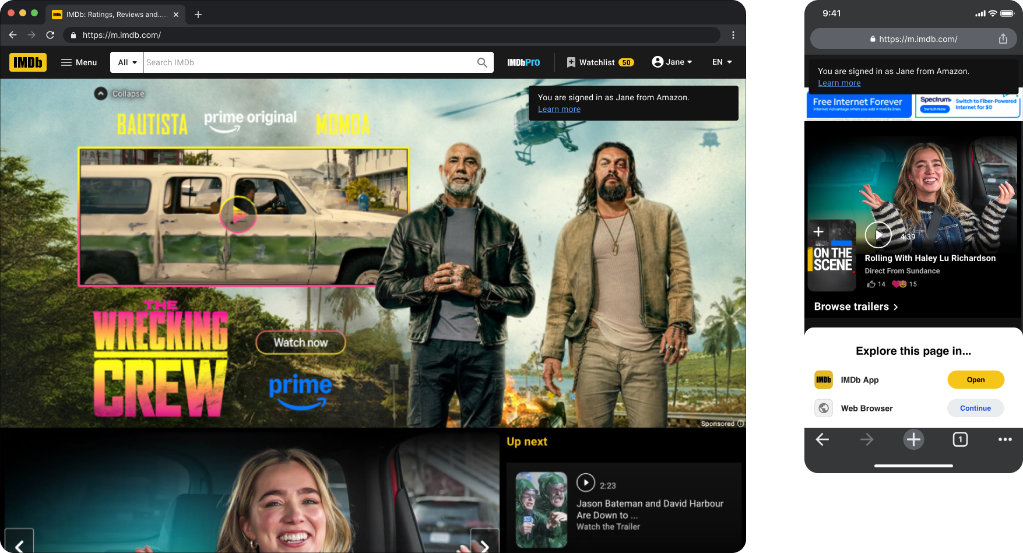Open the Watchlist with 50 items
1023x553 pixels.
coord(600,62)
